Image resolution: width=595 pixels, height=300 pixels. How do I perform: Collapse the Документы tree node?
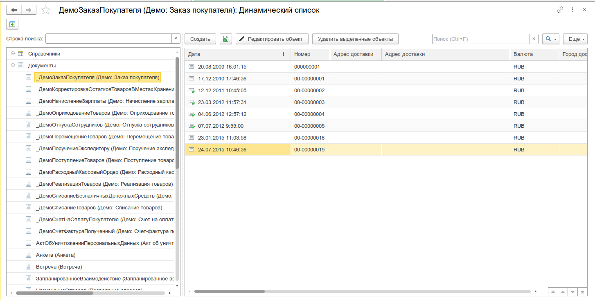(x=13, y=65)
